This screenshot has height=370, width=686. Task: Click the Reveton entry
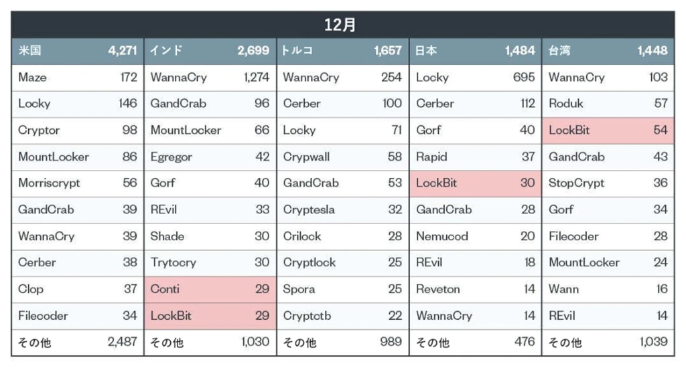pyautogui.click(x=437, y=289)
